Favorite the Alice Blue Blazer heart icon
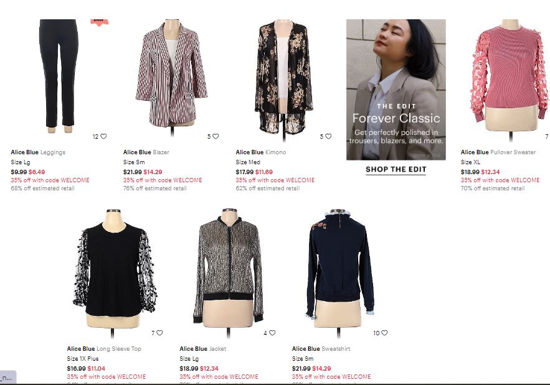 coord(216,136)
